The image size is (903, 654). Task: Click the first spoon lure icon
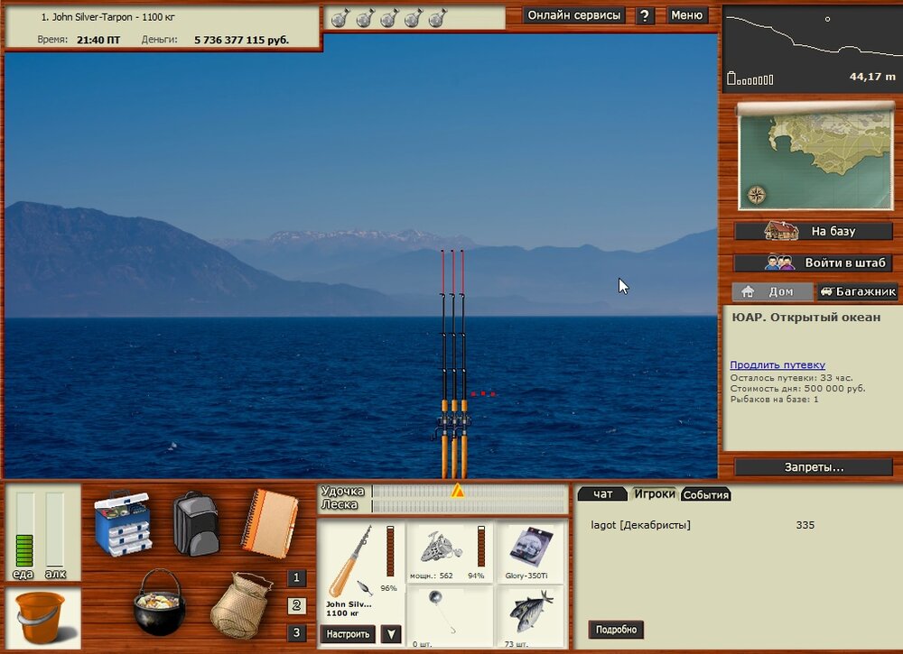[340, 18]
